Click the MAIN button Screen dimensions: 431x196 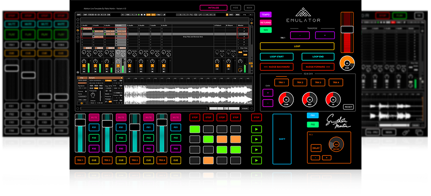point(249,8)
